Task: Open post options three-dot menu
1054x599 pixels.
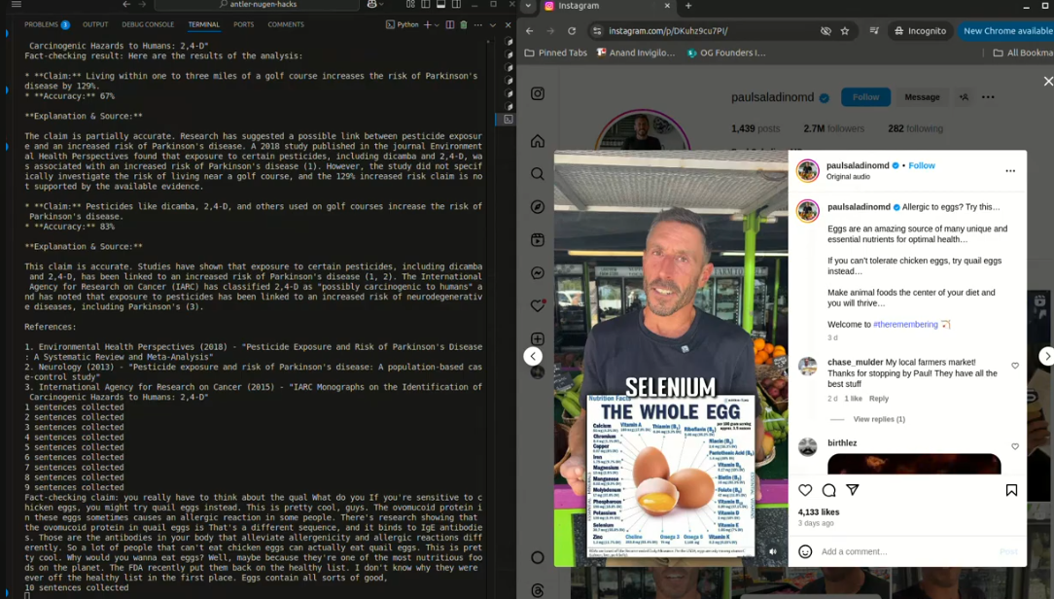Action: point(1009,171)
